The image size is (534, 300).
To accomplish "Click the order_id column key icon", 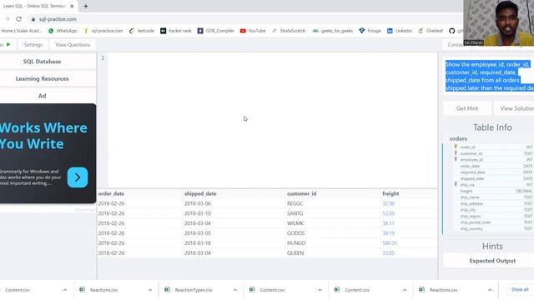I will [456, 147].
